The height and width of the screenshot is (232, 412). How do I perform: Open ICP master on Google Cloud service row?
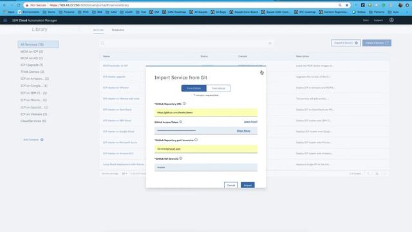(118, 131)
